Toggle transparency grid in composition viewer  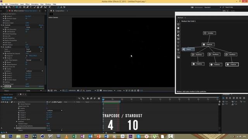[x=101, y=91]
